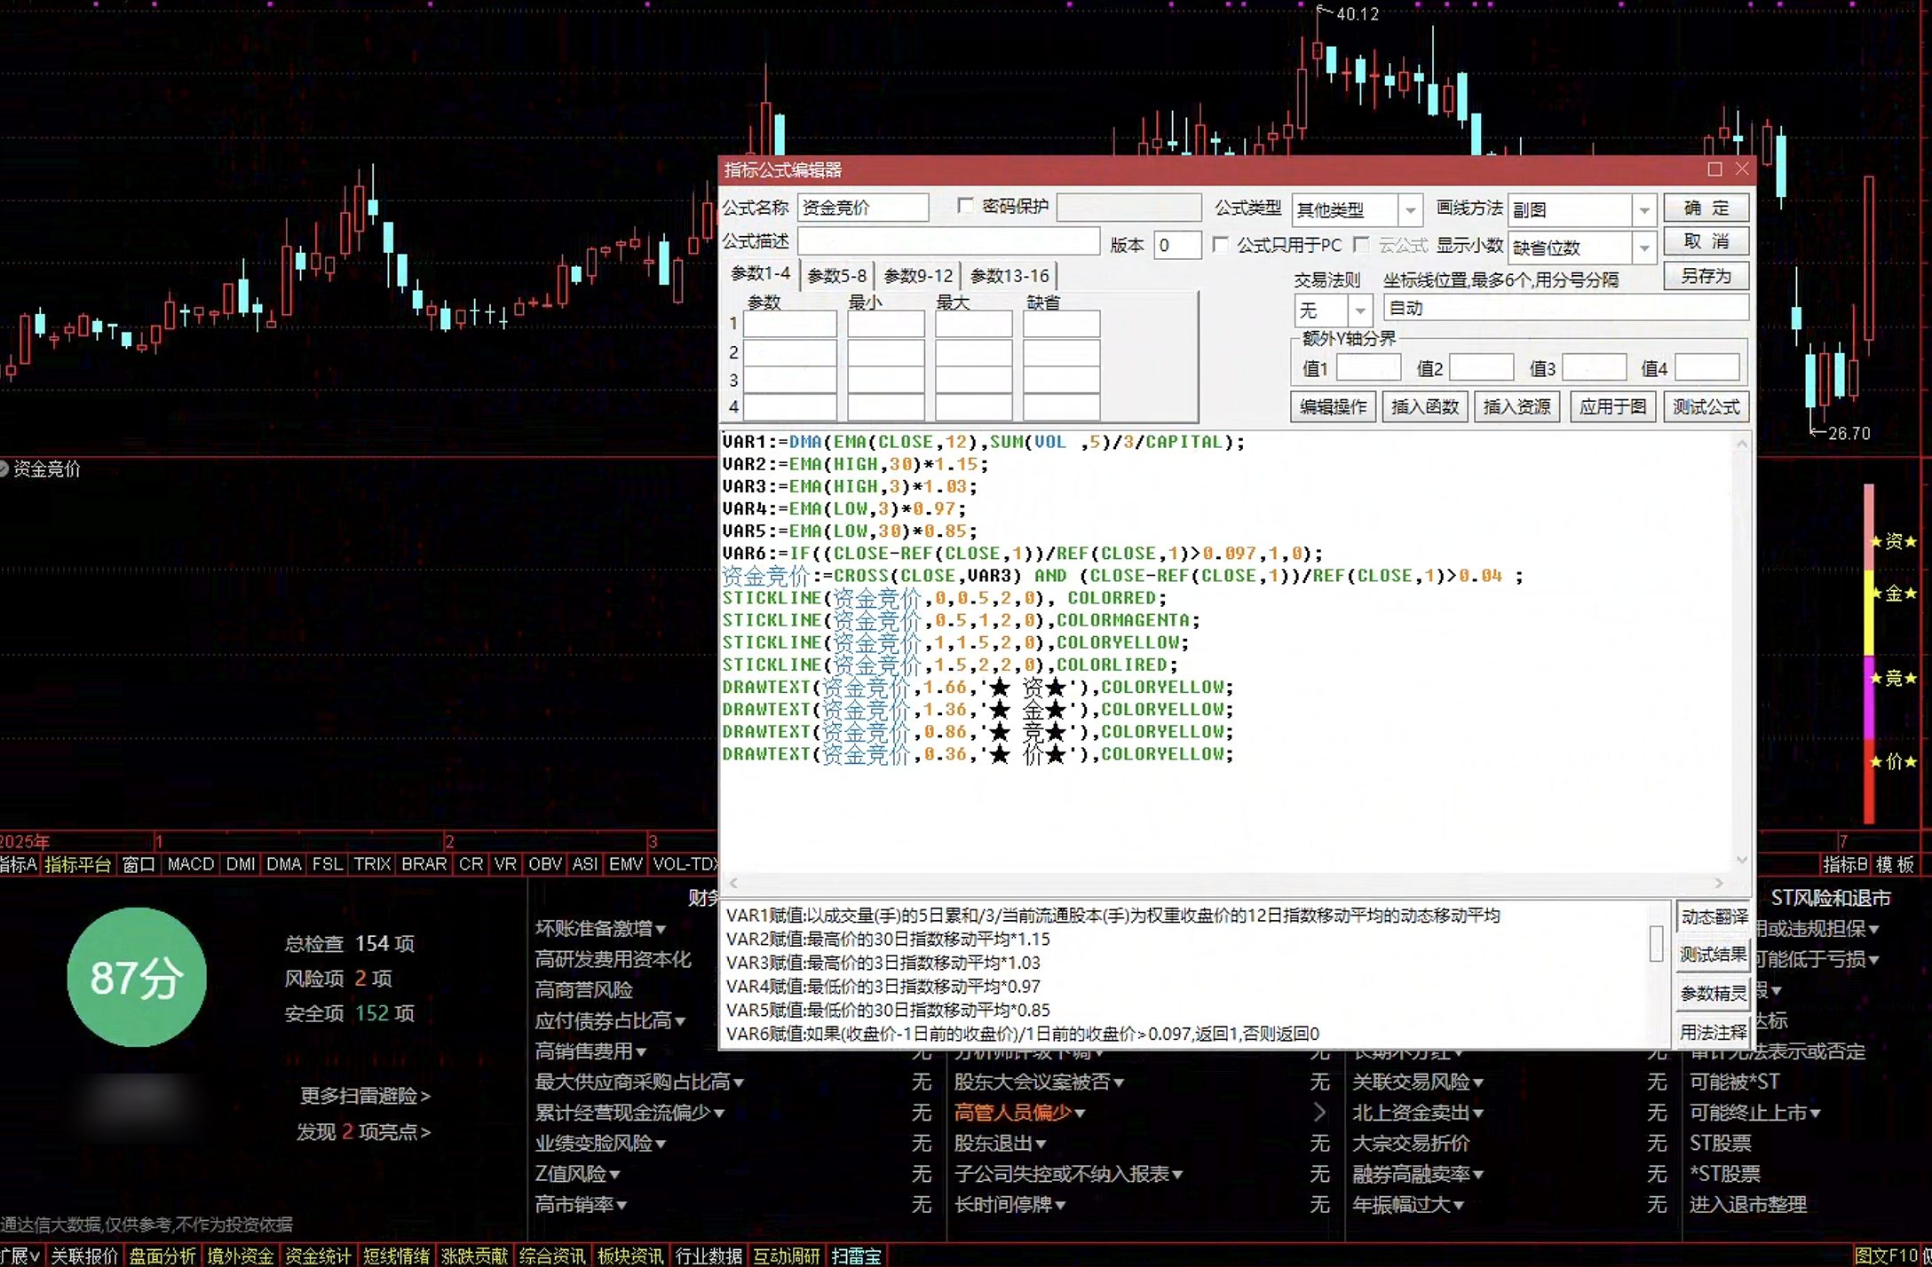1932x1267 pixels.
Task: Click the 坐标线位置 input field
Action: 1565,308
